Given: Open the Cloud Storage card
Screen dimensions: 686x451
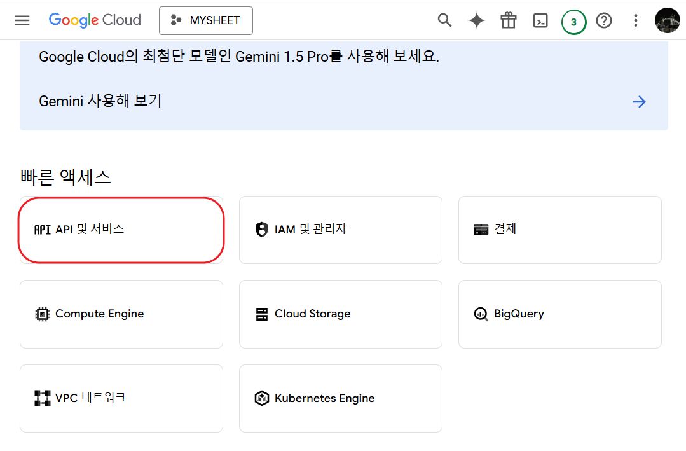Looking at the screenshot, I should pyautogui.click(x=340, y=314).
